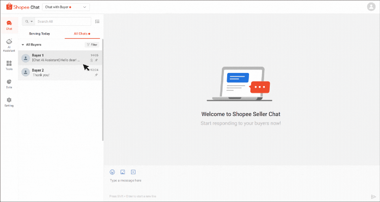Screen dimensions: 380x202
Task: Toggle pin on Buyer 1 chat
Action: point(96,60)
